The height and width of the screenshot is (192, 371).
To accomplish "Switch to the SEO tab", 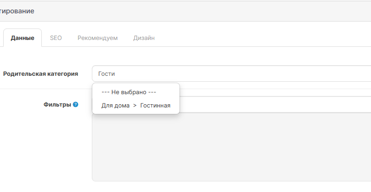I will [x=56, y=38].
